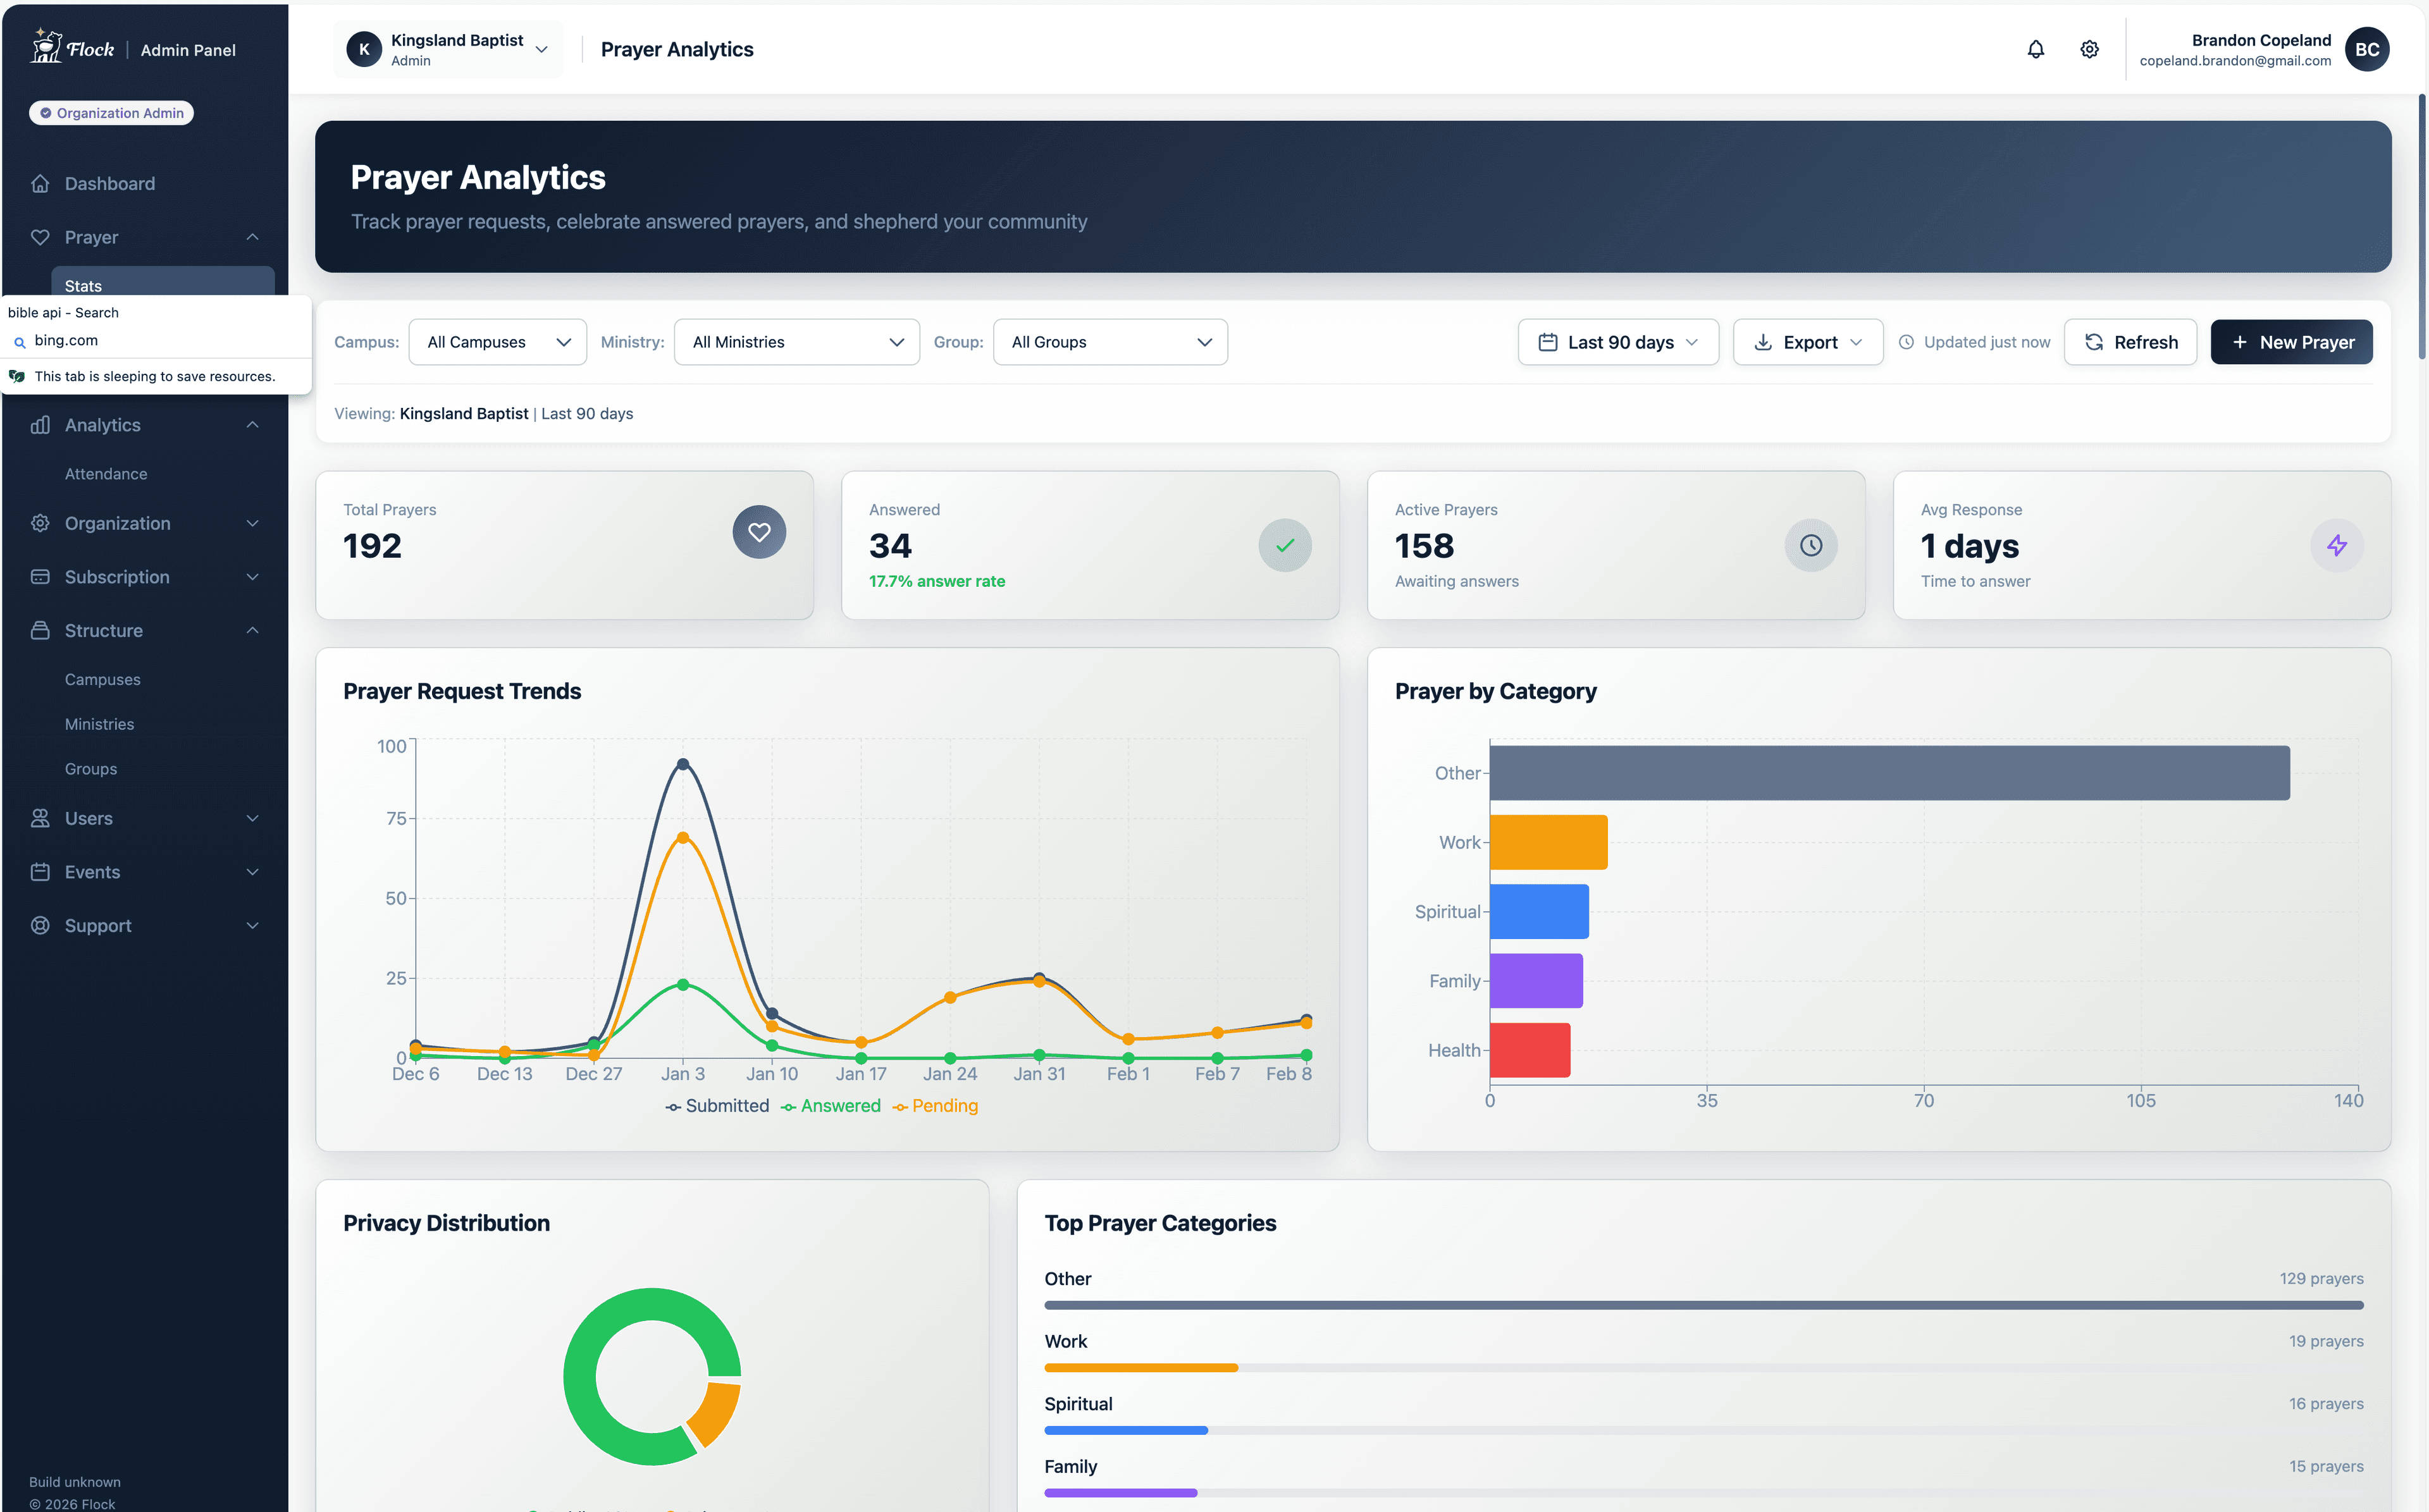The height and width of the screenshot is (1512, 2429).
Task: Select the Prayer heart icon in sidebar
Action: tap(40, 237)
